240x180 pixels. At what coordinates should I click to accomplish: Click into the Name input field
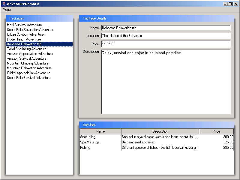166,28
